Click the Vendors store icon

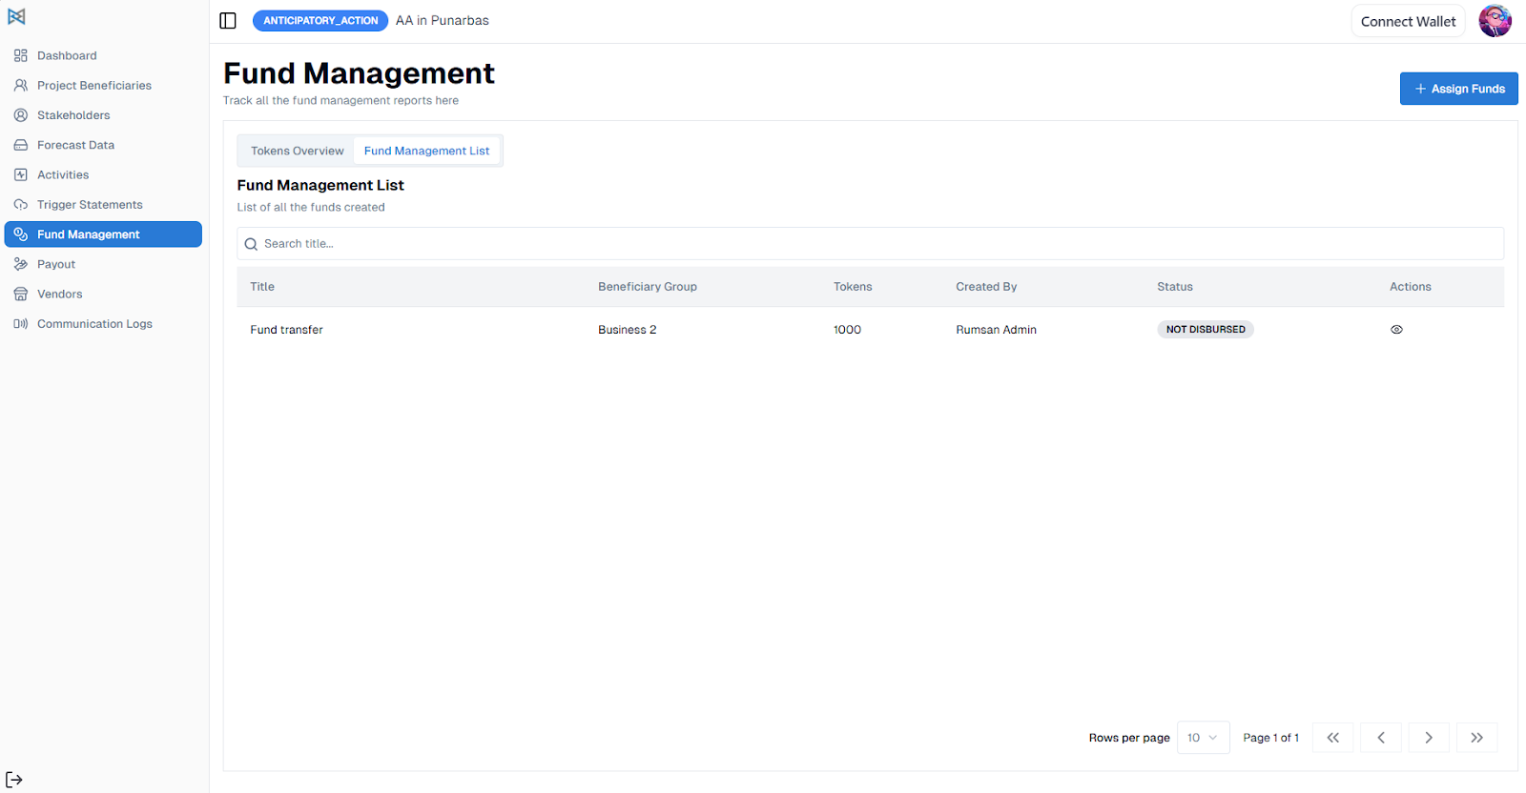[21, 294]
